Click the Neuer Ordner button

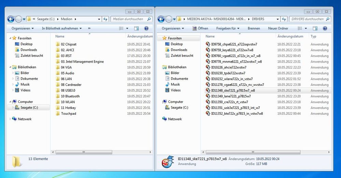click(x=278, y=29)
